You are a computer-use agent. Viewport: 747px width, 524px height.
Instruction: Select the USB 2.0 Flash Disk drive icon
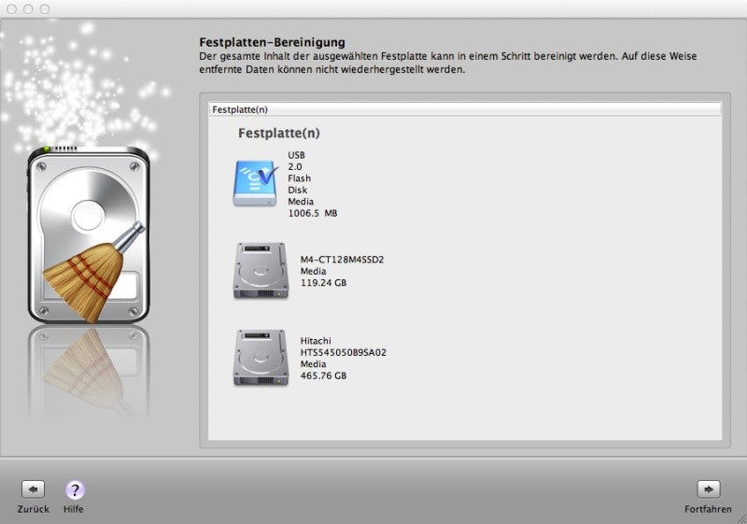coord(255,183)
